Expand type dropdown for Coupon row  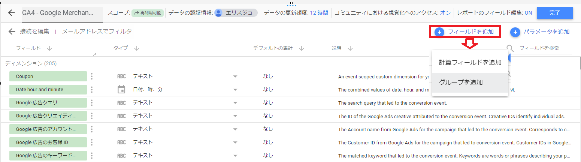(x=235, y=76)
